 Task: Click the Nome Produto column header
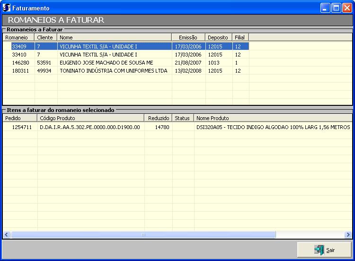(273, 118)
